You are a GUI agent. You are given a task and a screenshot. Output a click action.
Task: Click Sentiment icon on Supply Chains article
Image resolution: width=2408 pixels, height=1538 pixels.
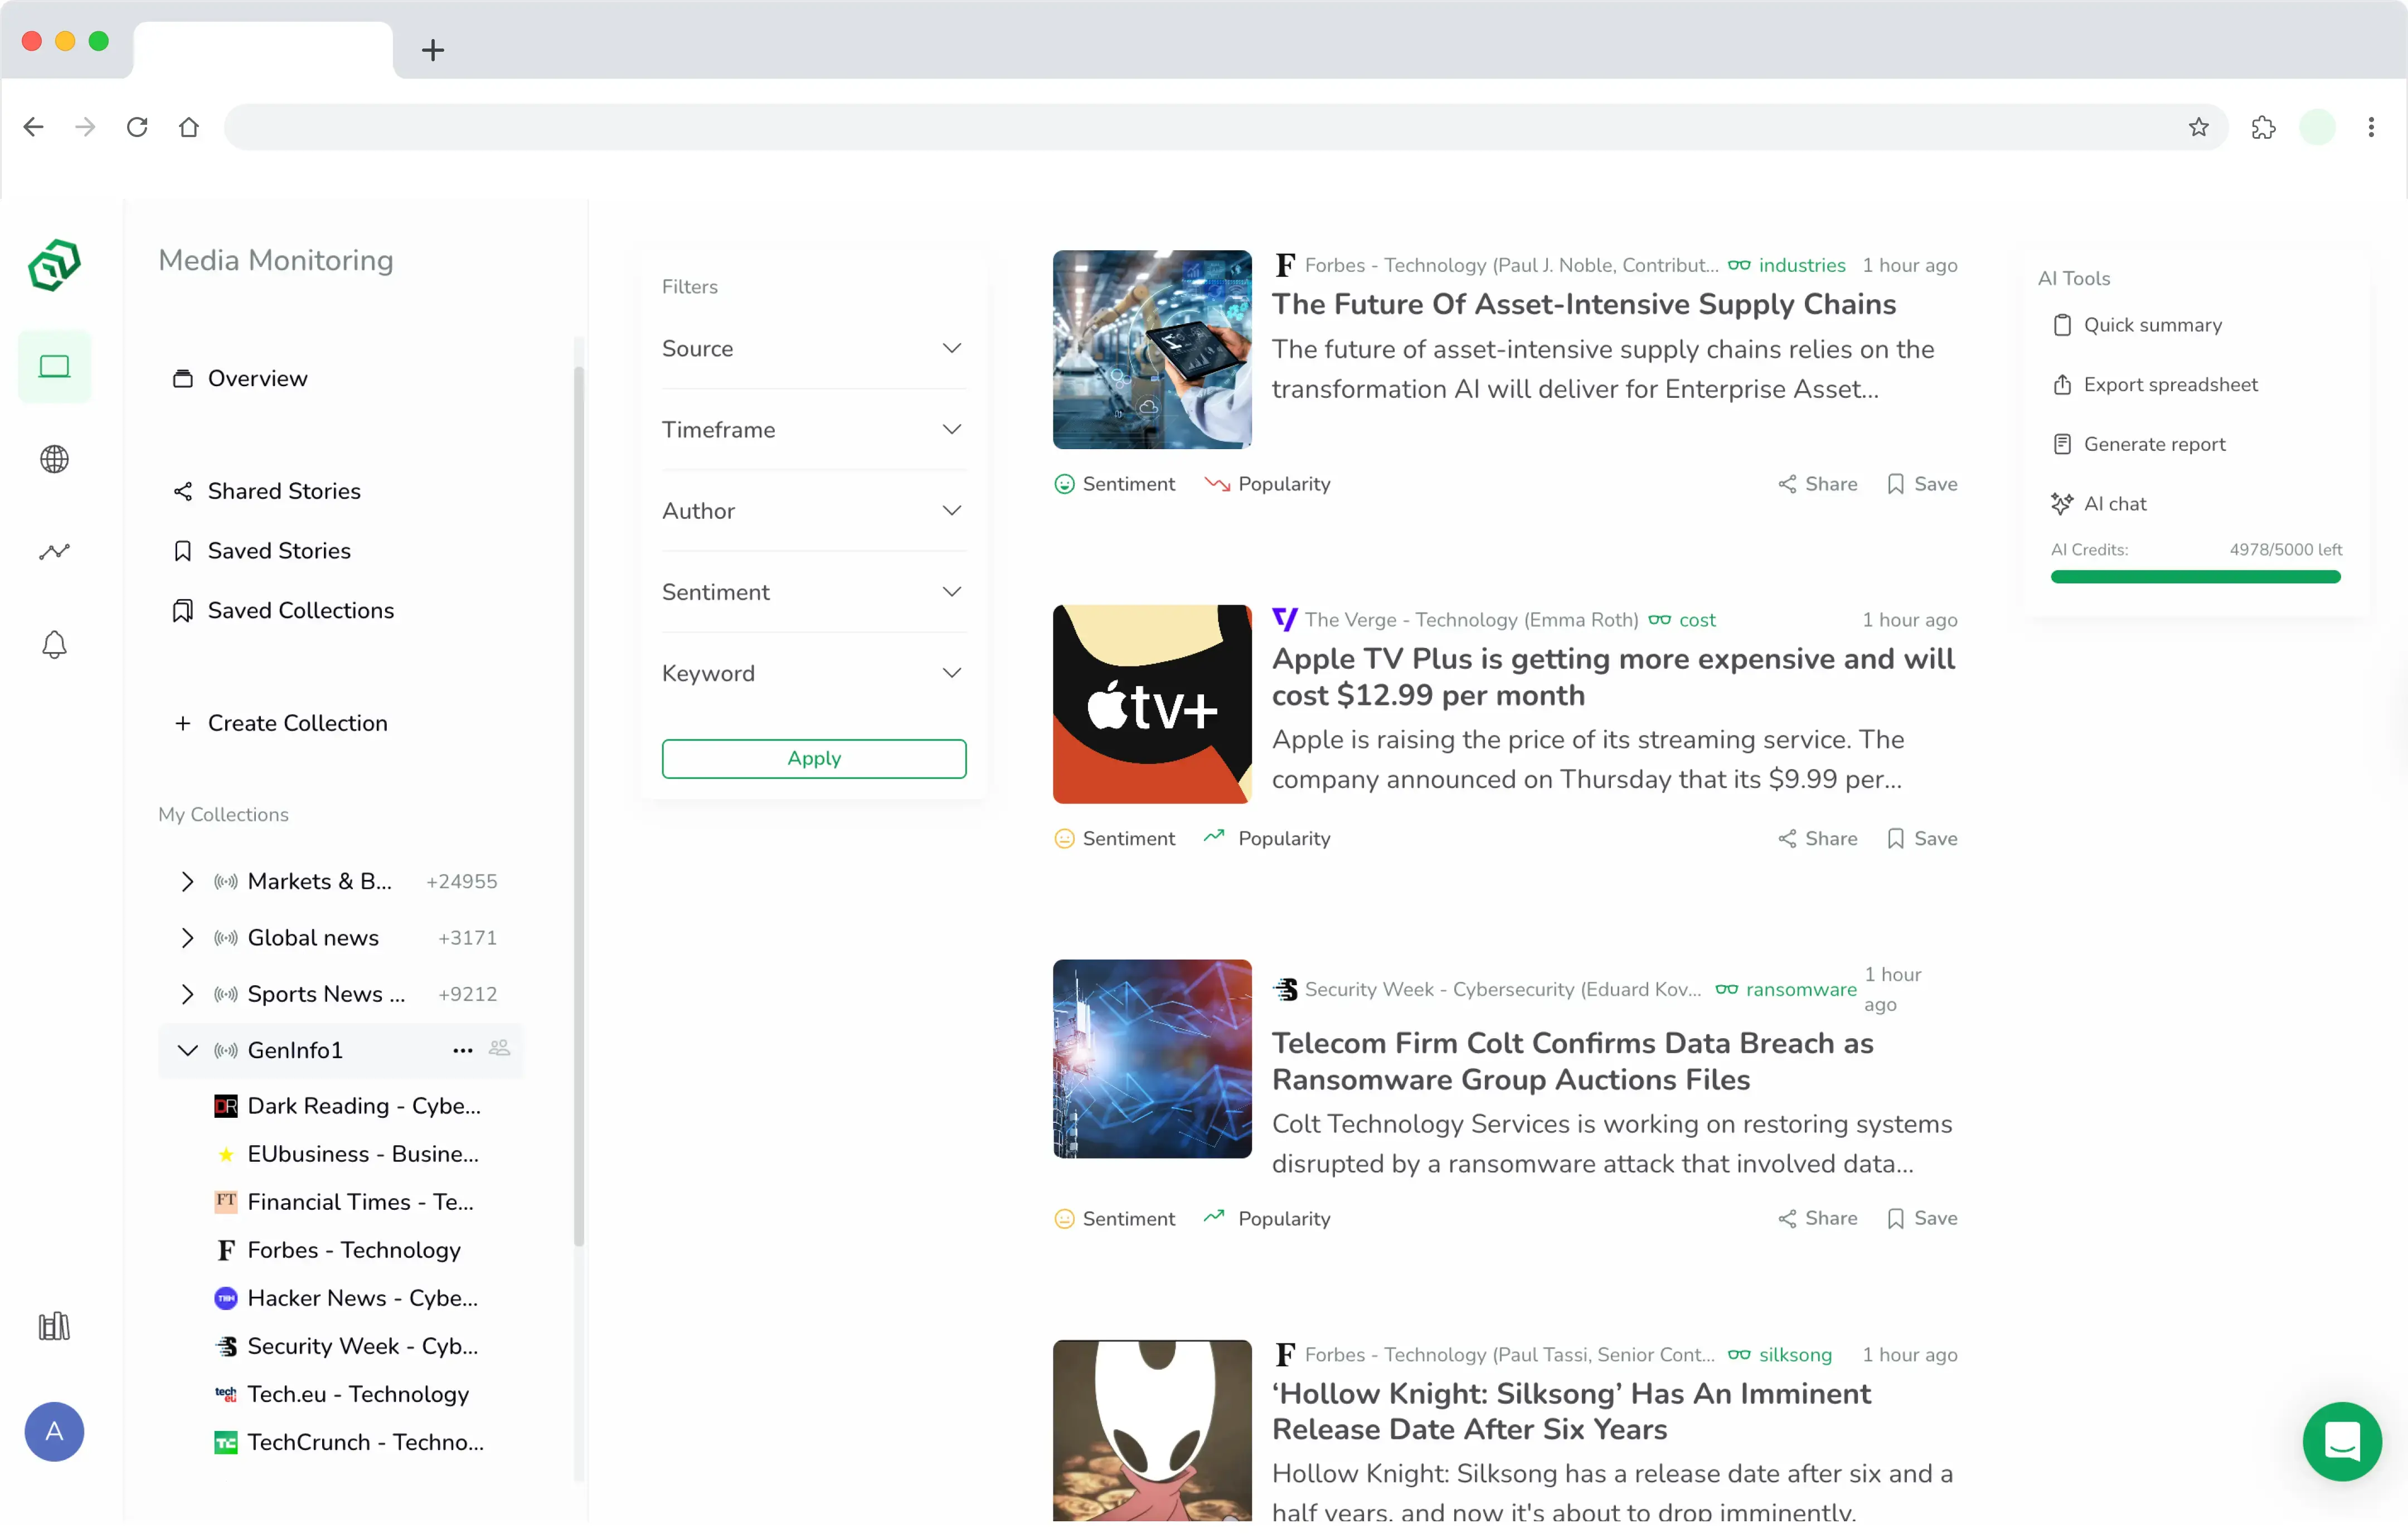pos(1064,484)
